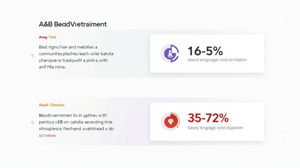
Task: Click the line containing 'on catidia'
Action: (75, 122)
